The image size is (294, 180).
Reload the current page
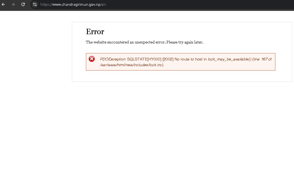23,4
